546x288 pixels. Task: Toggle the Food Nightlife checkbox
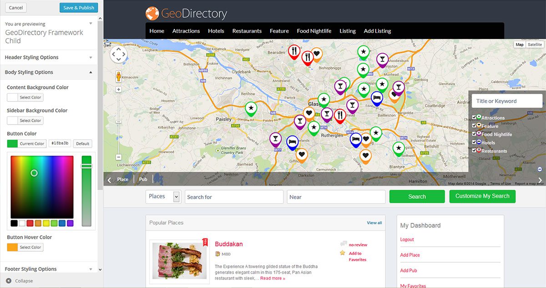pyautogui.click(x=474, y=134)
